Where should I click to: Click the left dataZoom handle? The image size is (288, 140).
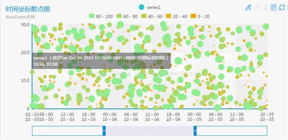click(104, 131)
